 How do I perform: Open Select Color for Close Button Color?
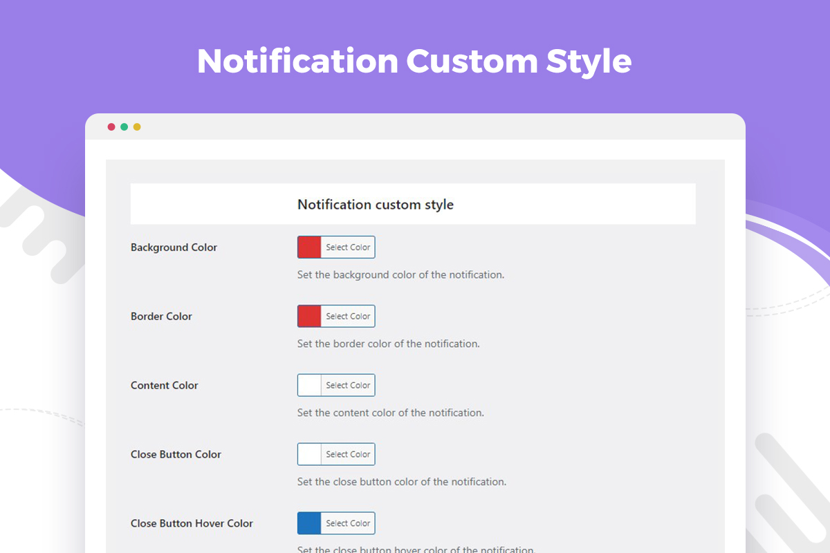pyautogui.click(x=348, y=455)
